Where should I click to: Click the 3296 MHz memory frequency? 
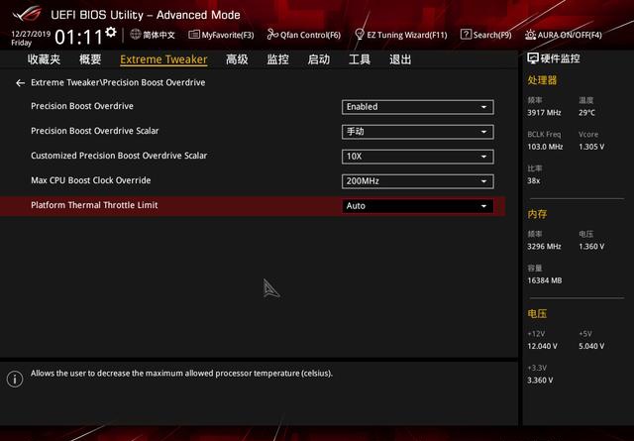(x=544, y=247)
